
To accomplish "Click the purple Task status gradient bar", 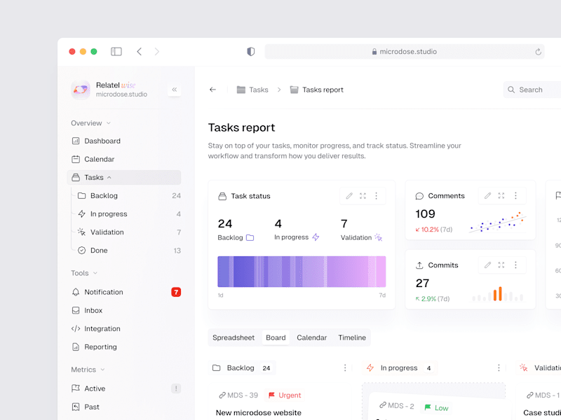I will (x=302, y=272).
